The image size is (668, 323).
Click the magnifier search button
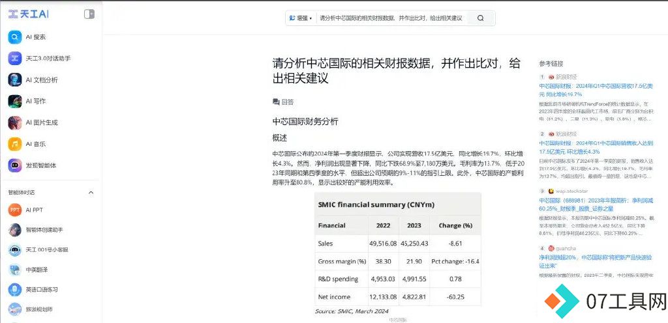pos(481,18)
